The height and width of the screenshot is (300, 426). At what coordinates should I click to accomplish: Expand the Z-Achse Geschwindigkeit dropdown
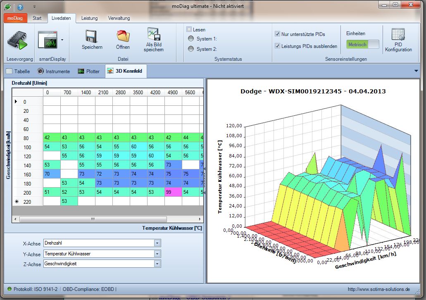coord(157,263)
